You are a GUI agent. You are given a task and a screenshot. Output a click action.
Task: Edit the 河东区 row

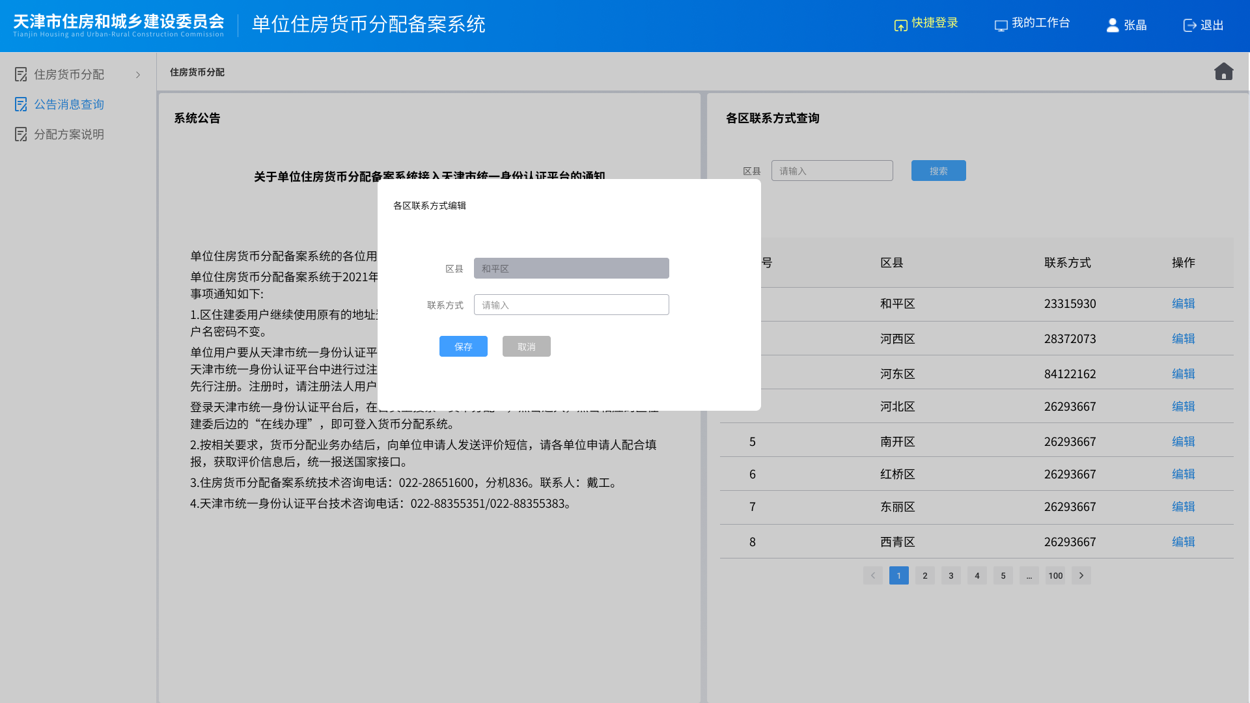[x=1183, y=374]
